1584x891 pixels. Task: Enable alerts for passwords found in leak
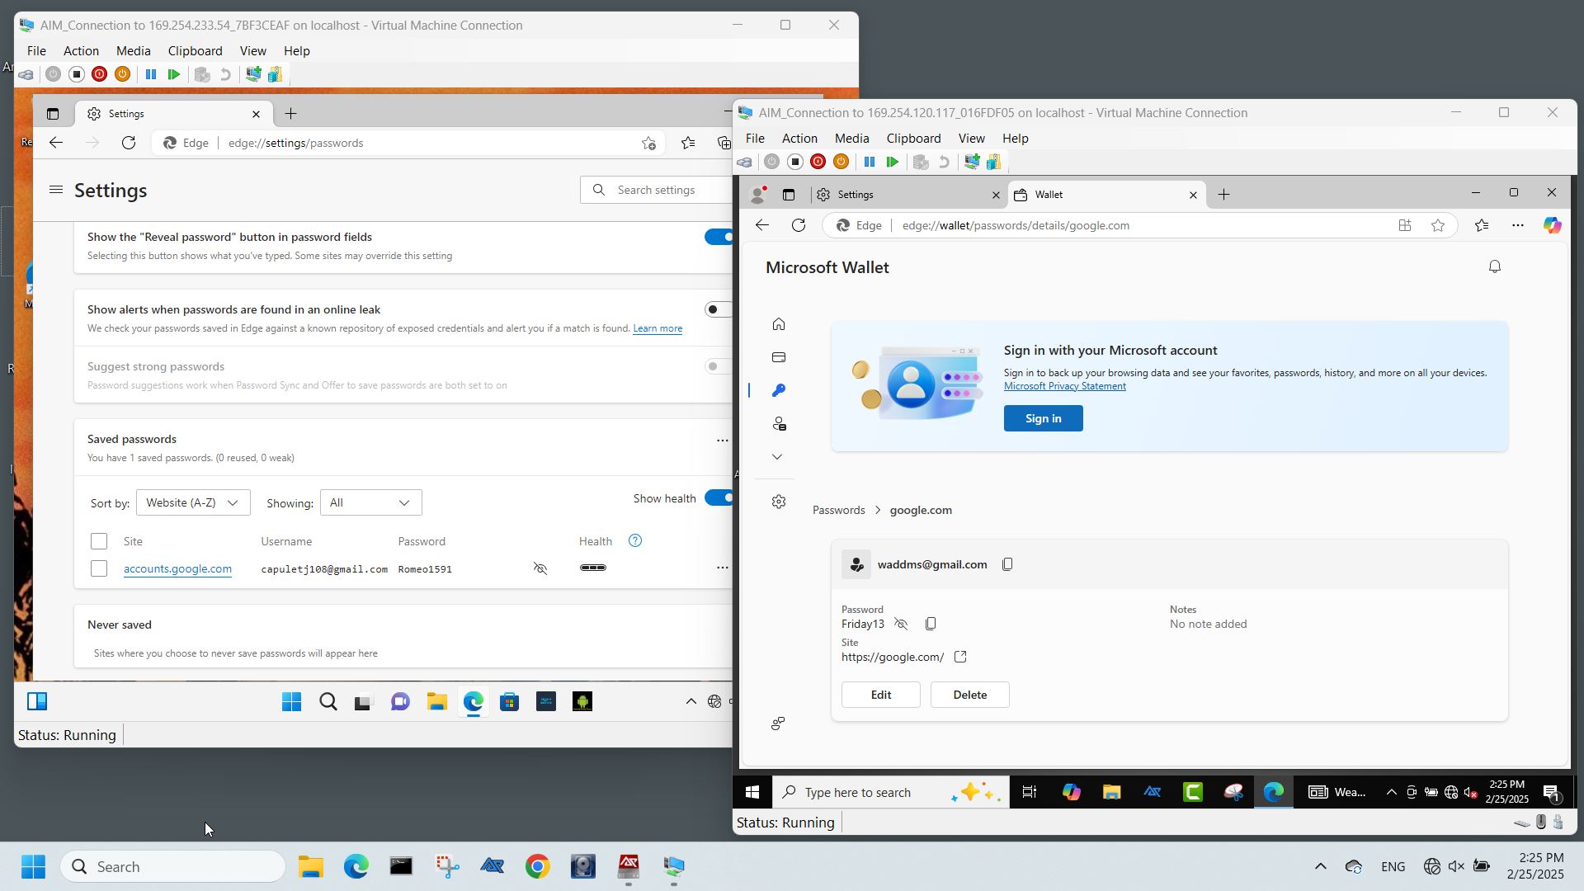pos(719,309)
